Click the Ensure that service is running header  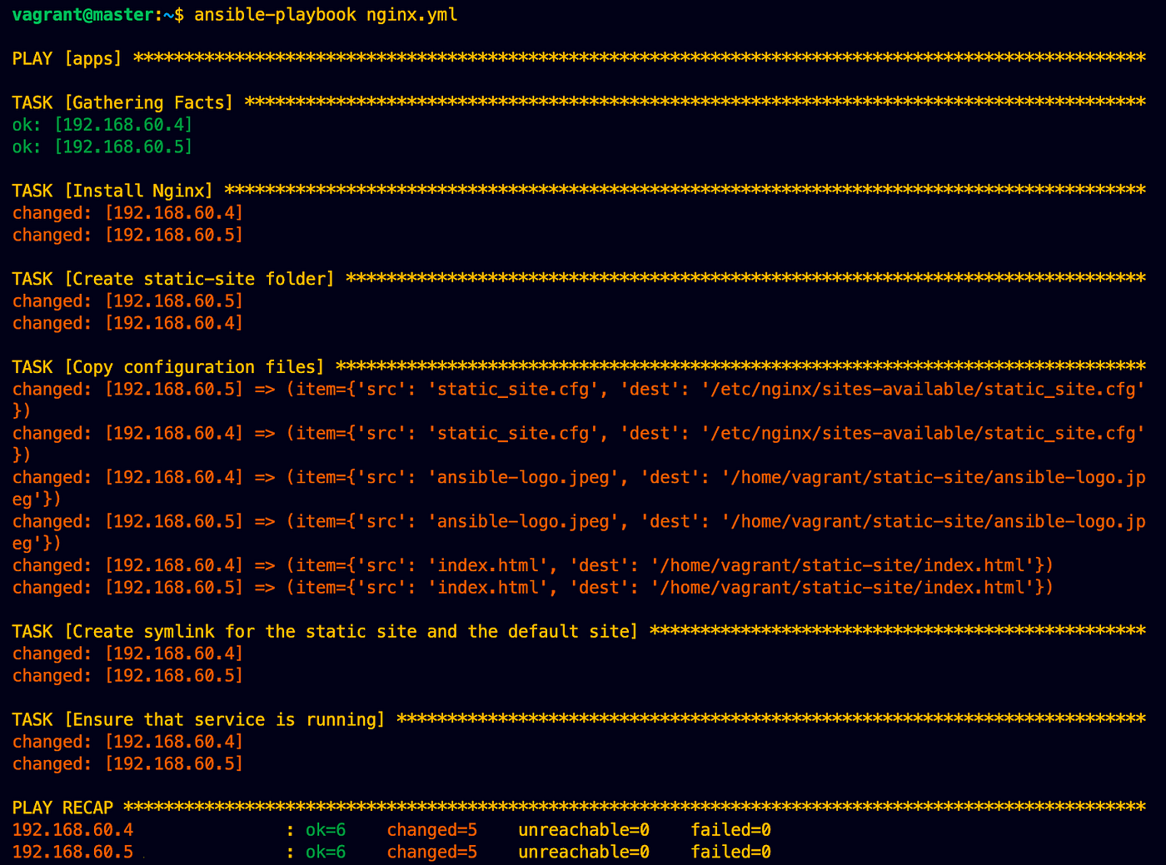click(197, 718)
